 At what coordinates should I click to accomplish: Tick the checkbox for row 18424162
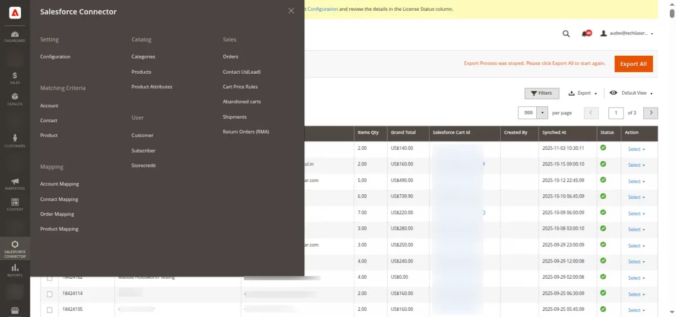tap(50, 278)
